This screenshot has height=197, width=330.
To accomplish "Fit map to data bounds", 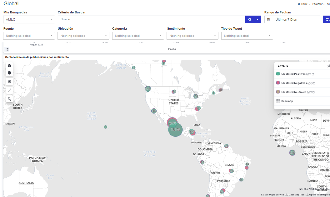I will 9,81.
